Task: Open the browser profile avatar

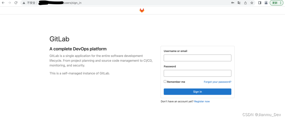Action: (x=266, y=3)
